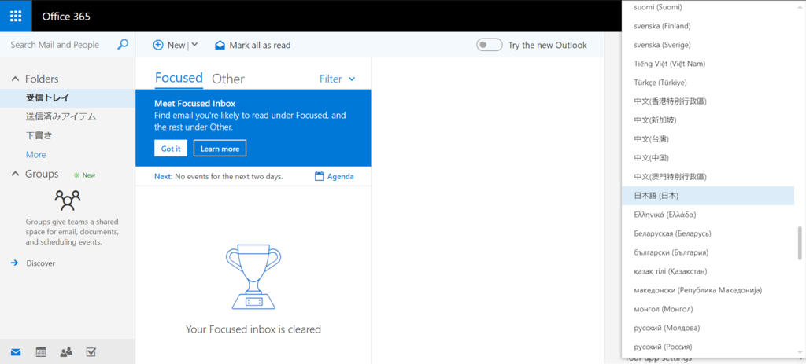Select the 送信済みアイテム folder
The height and width of the screenshot is (364, 806).
tap(68, 117)
